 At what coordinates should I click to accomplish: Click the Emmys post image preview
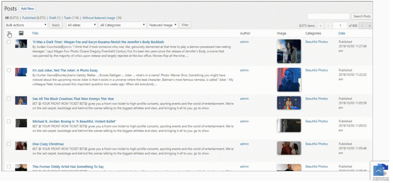click(x=289, y=102)
